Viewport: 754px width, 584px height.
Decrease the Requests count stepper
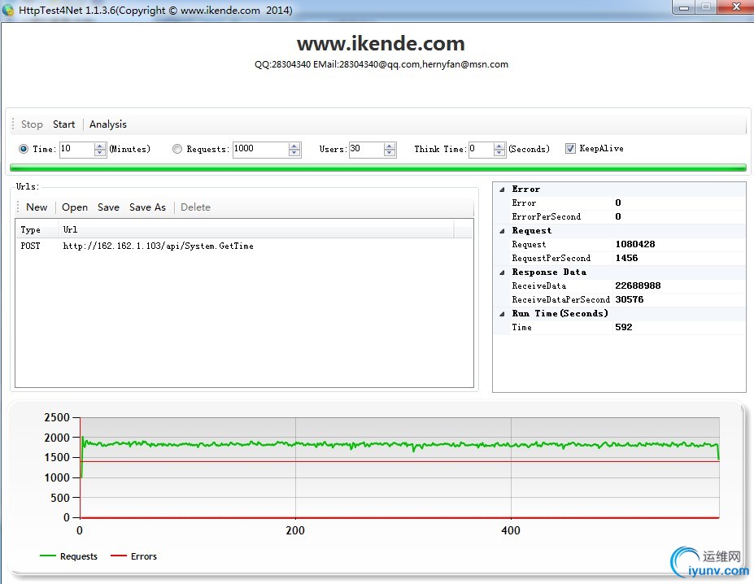[294, 153]
